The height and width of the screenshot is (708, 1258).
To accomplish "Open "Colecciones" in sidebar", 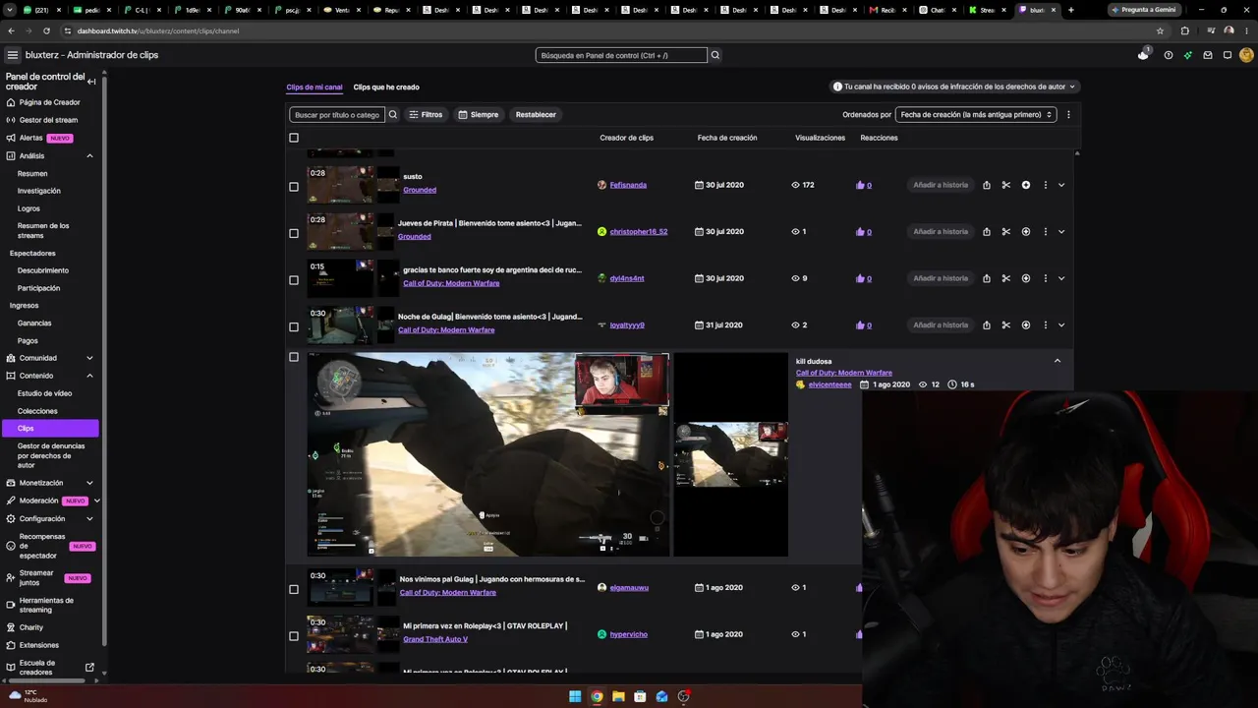I will click(37, 411).
